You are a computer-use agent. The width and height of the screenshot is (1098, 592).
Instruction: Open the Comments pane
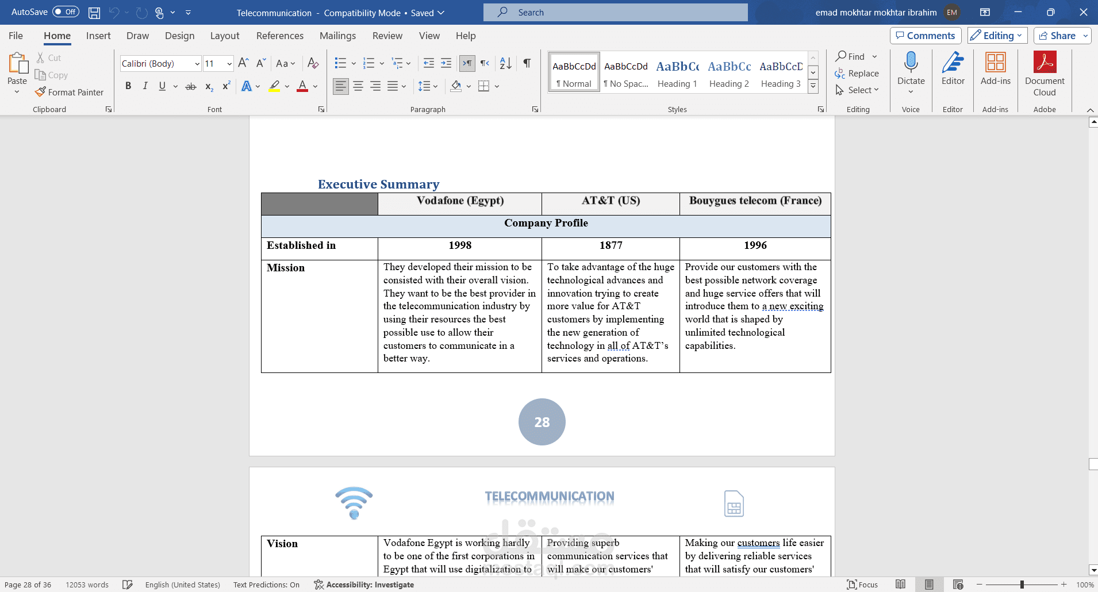[x=926, y=36]
